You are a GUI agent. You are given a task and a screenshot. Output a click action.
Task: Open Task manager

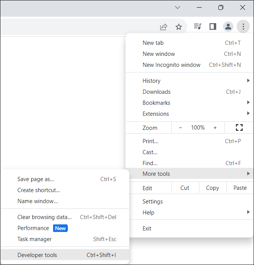(65, 239)
